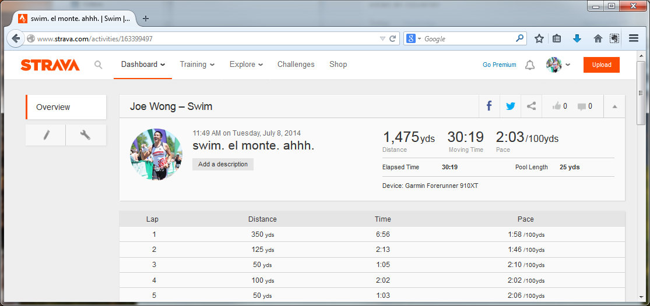Select the Overview sidebar tab
The height and width of the screenshot is (306, 650).
(66, 107)
